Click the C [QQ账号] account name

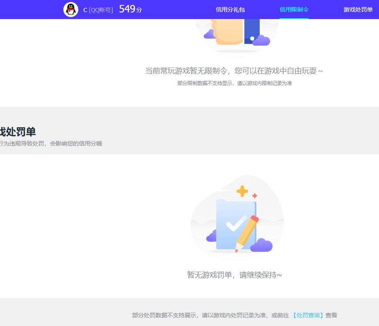(x=98, y=10)
